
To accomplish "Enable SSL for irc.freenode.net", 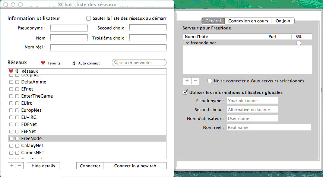I will [298, 43].
